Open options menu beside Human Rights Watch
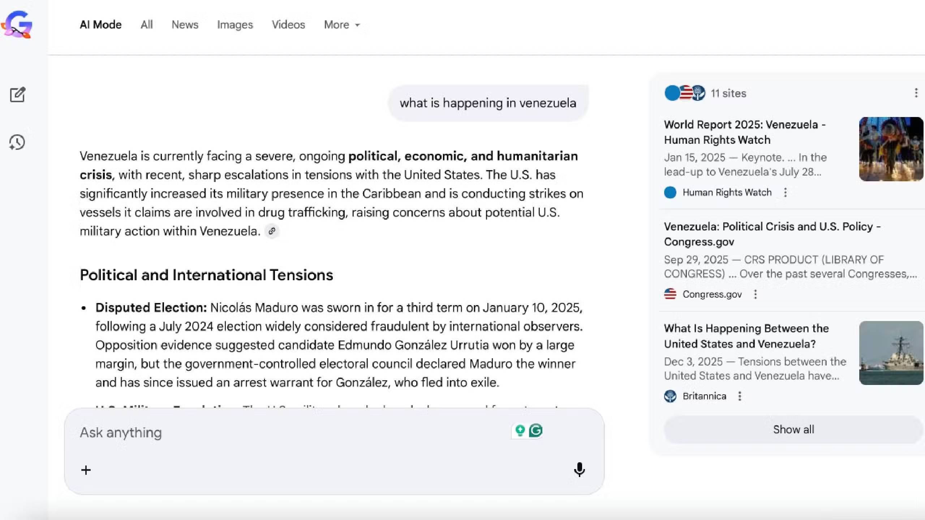The image size is (925, 520). coord(785,192)
